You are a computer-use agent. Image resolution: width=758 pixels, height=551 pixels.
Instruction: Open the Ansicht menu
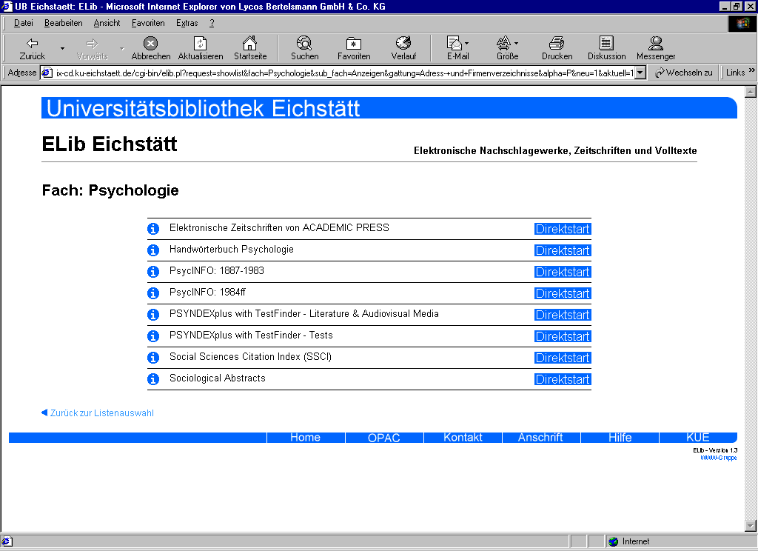107,23
